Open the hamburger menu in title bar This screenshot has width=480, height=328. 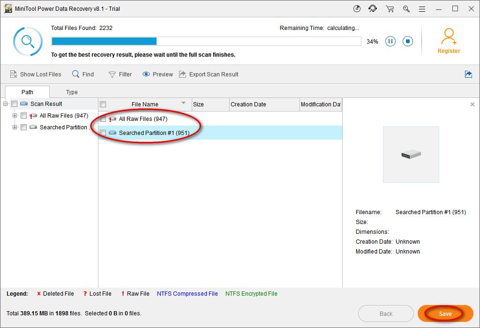pos(422,8)
